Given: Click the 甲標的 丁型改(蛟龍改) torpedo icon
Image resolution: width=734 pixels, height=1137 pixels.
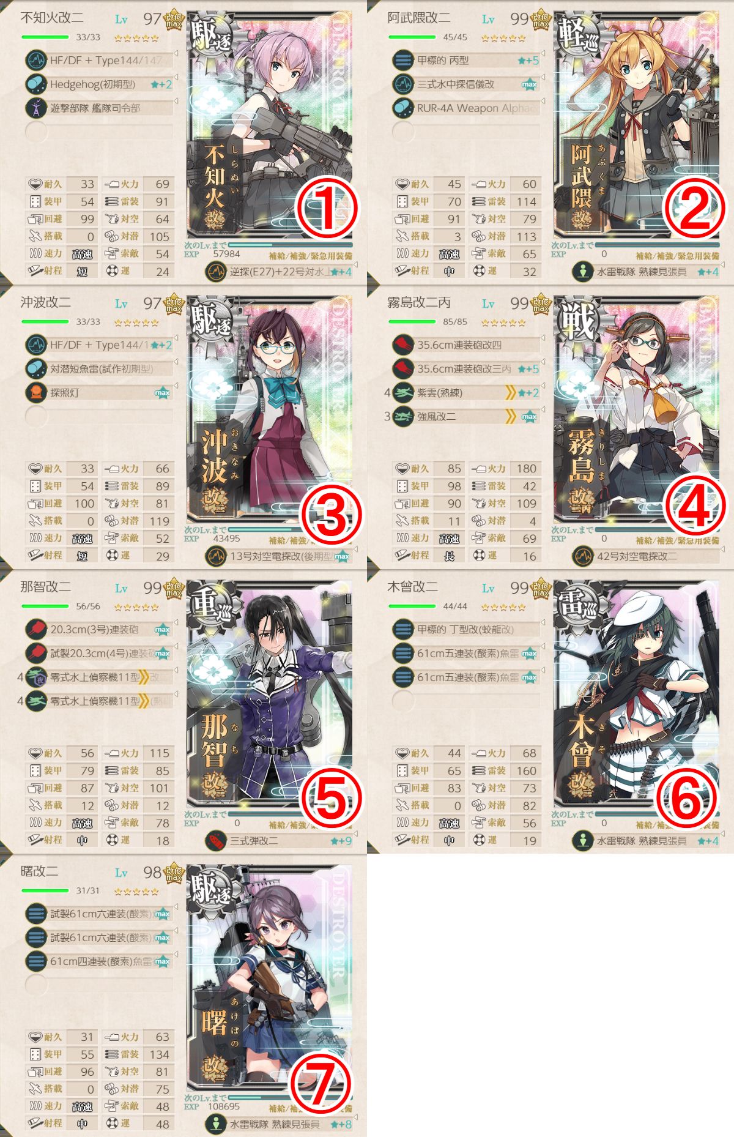Looking at the screenshot, I should [403, 630].
